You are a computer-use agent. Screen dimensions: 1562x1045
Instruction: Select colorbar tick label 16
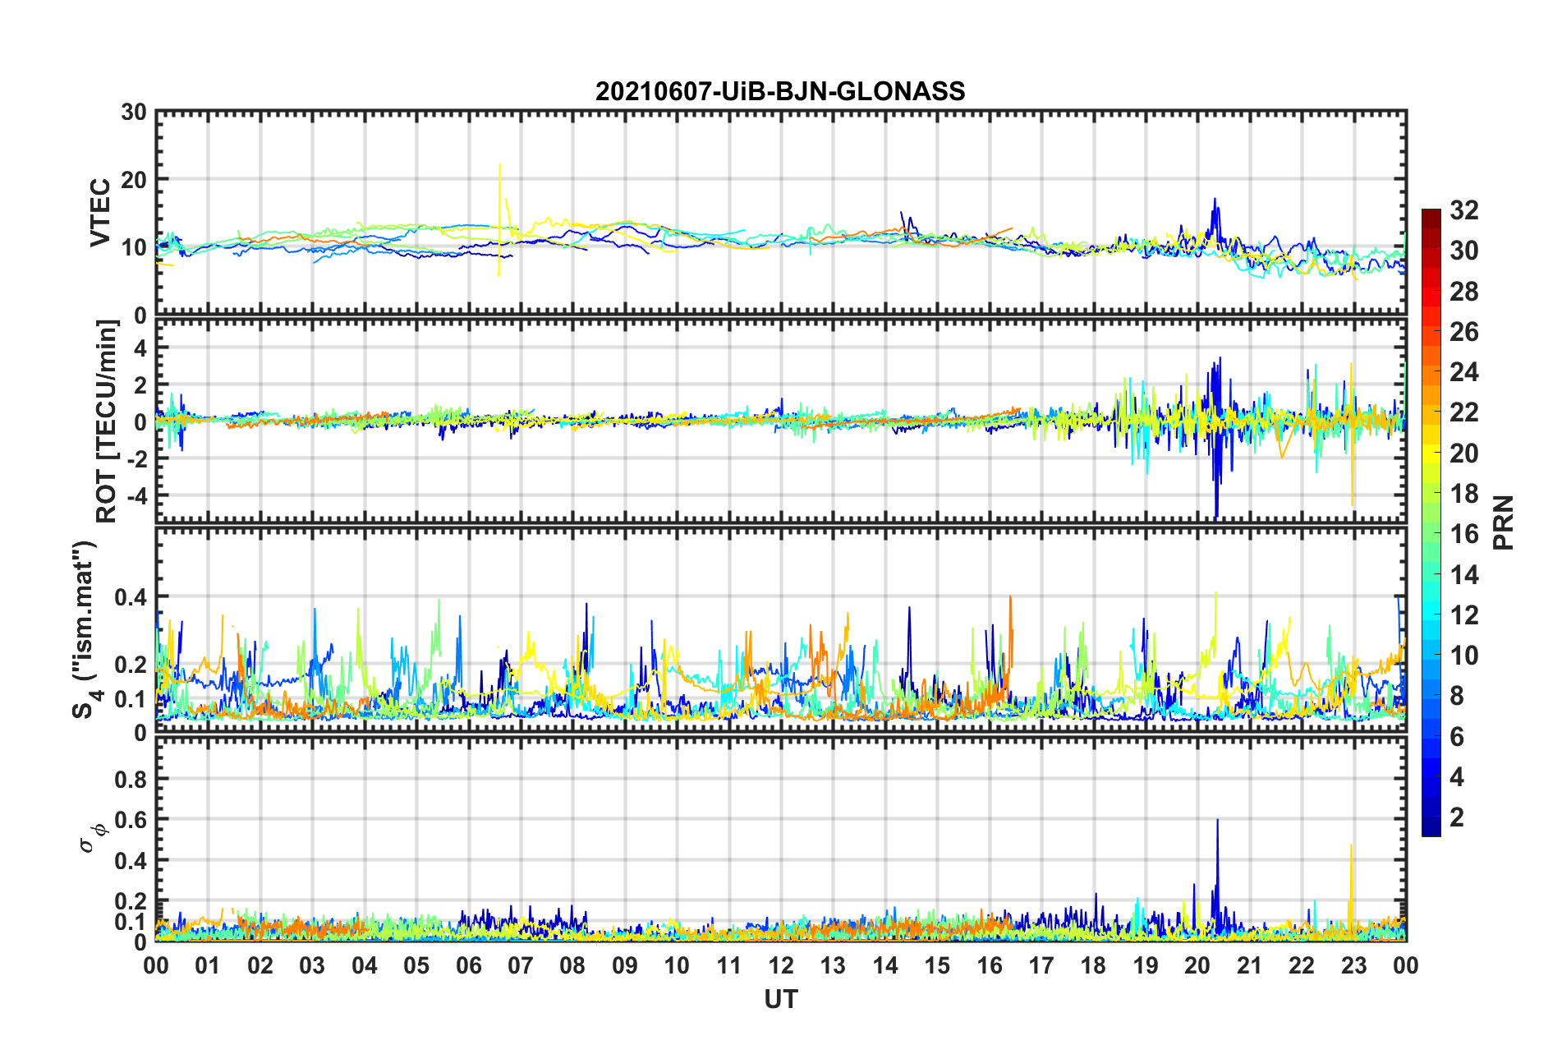pos(1464,534)
